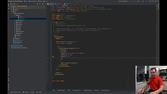
Task: Collapse the react-router-animation root folder
Action: pos(10,6)
